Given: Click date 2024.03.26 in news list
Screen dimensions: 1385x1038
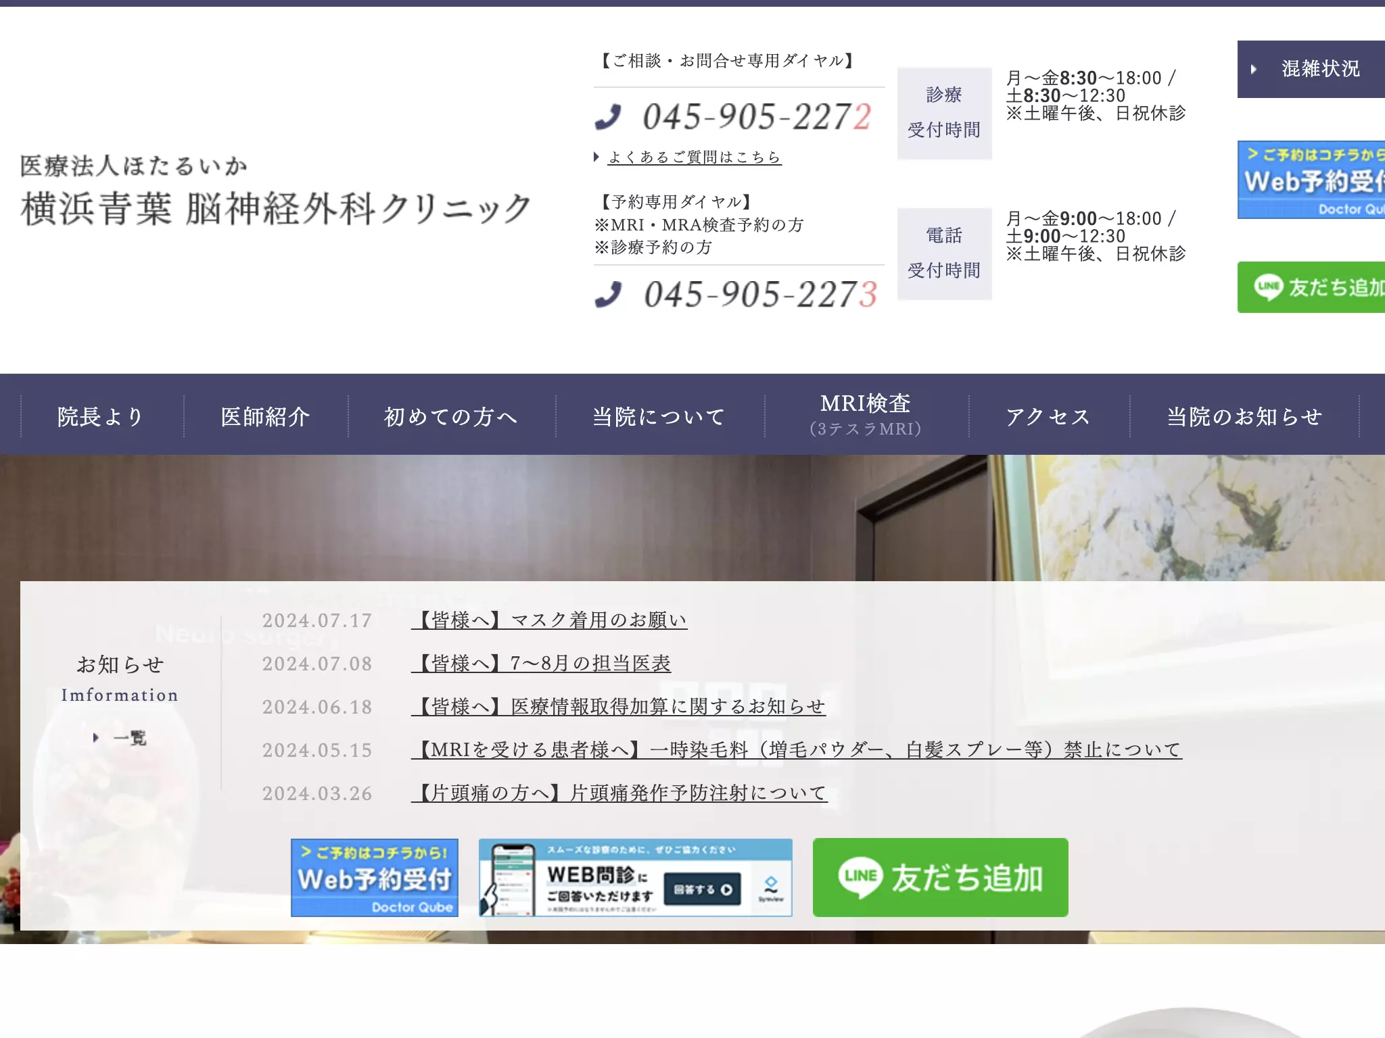Looking at the screenshot, I should (317, 793).
